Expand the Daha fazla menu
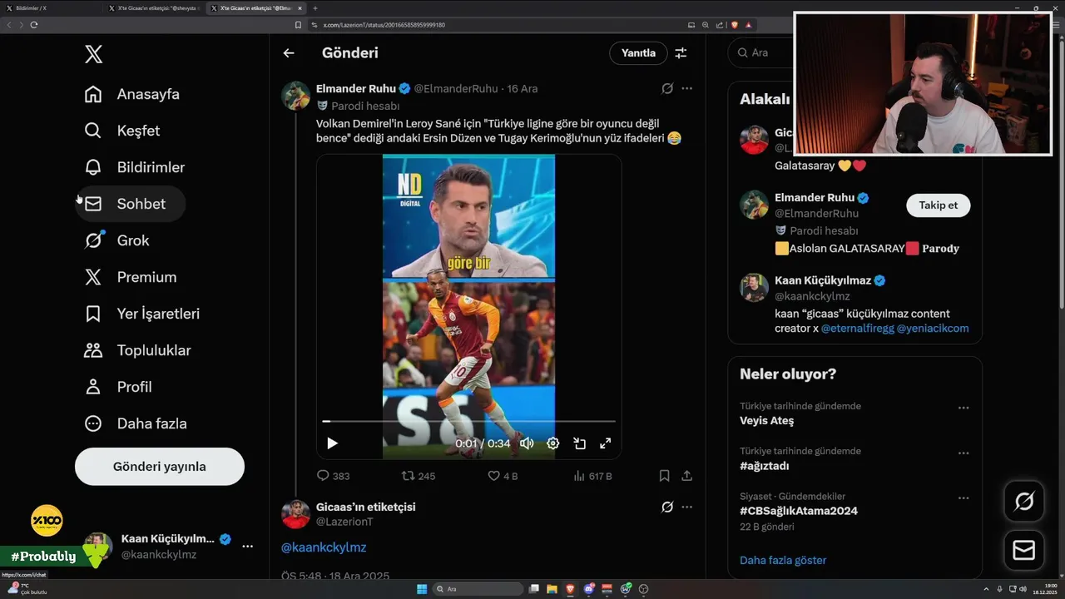1065x599 pixels. coord(136,423)
